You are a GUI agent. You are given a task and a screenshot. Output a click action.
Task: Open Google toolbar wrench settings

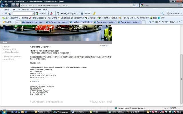click(162, 13)
